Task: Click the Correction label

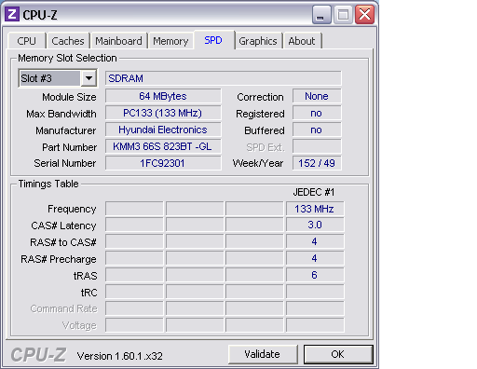Action: (260, 97)
